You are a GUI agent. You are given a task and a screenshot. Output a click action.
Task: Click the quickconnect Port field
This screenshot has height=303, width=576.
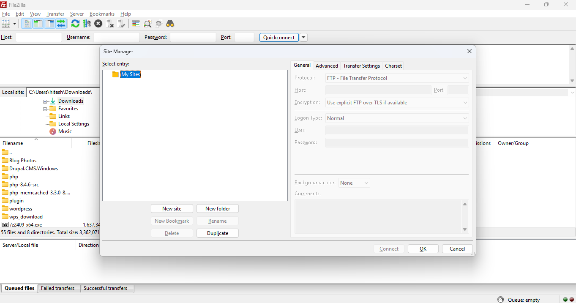[244, 37]
